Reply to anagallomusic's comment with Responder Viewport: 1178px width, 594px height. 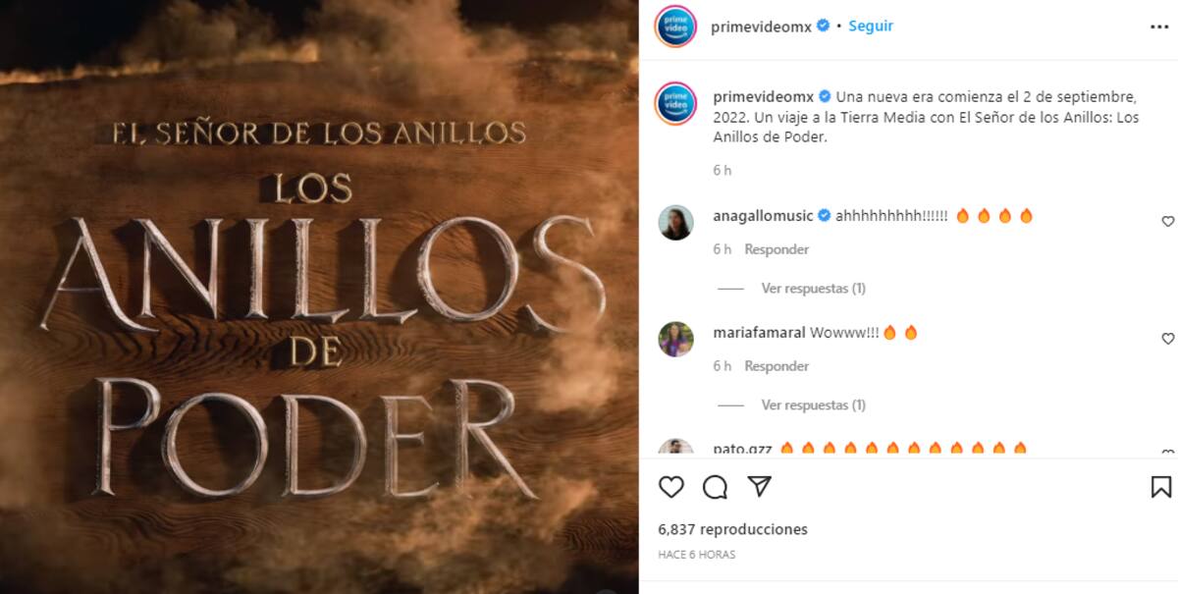point(776,249)
